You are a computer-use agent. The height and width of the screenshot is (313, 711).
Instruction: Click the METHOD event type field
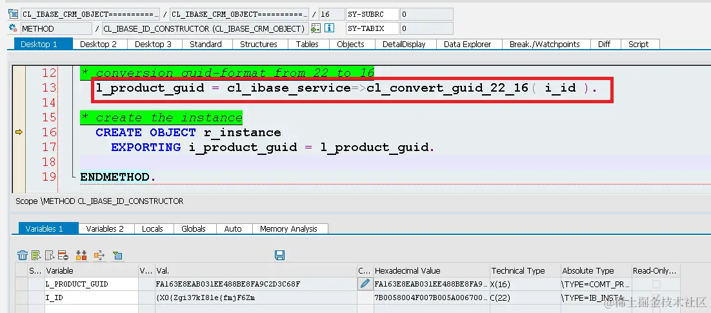click(x=56, y=28)
